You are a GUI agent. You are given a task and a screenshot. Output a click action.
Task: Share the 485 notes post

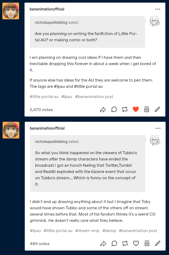(103, 244)
